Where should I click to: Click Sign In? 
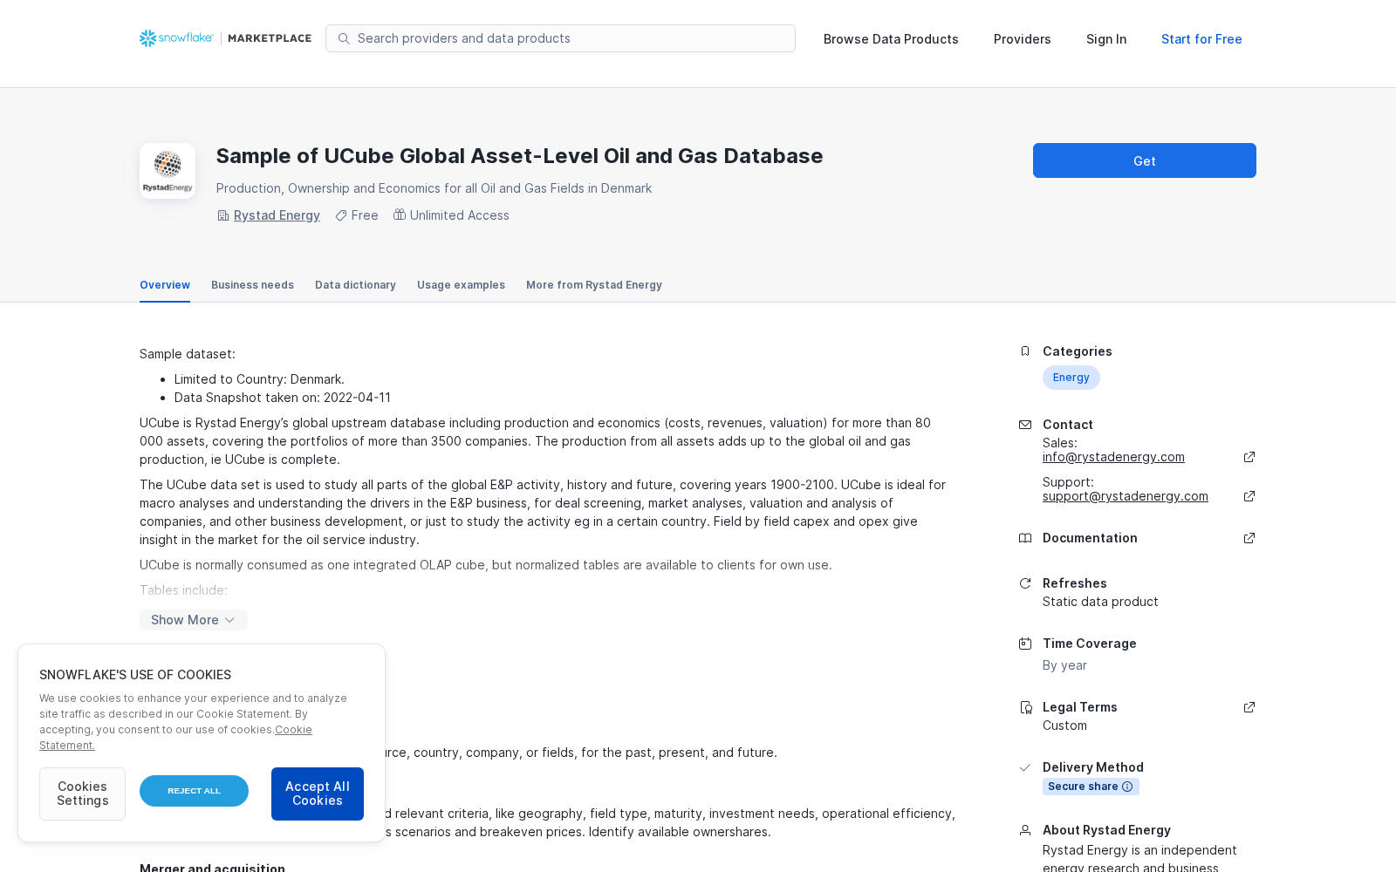pyautogui.click(x=1106, y=39)
